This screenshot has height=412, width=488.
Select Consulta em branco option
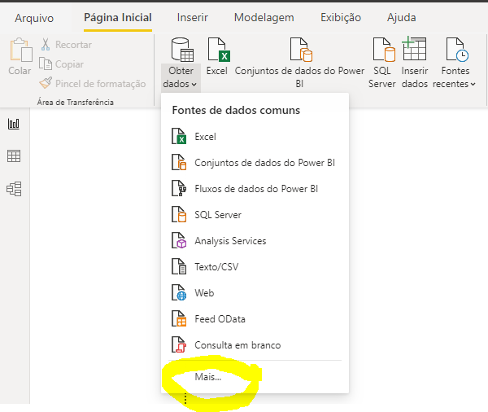tap(255, 345)
